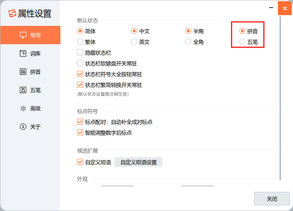Click the 关闭 button
Image resolution: width=293 pixels, height=211 pixels.
pos(272,199)
